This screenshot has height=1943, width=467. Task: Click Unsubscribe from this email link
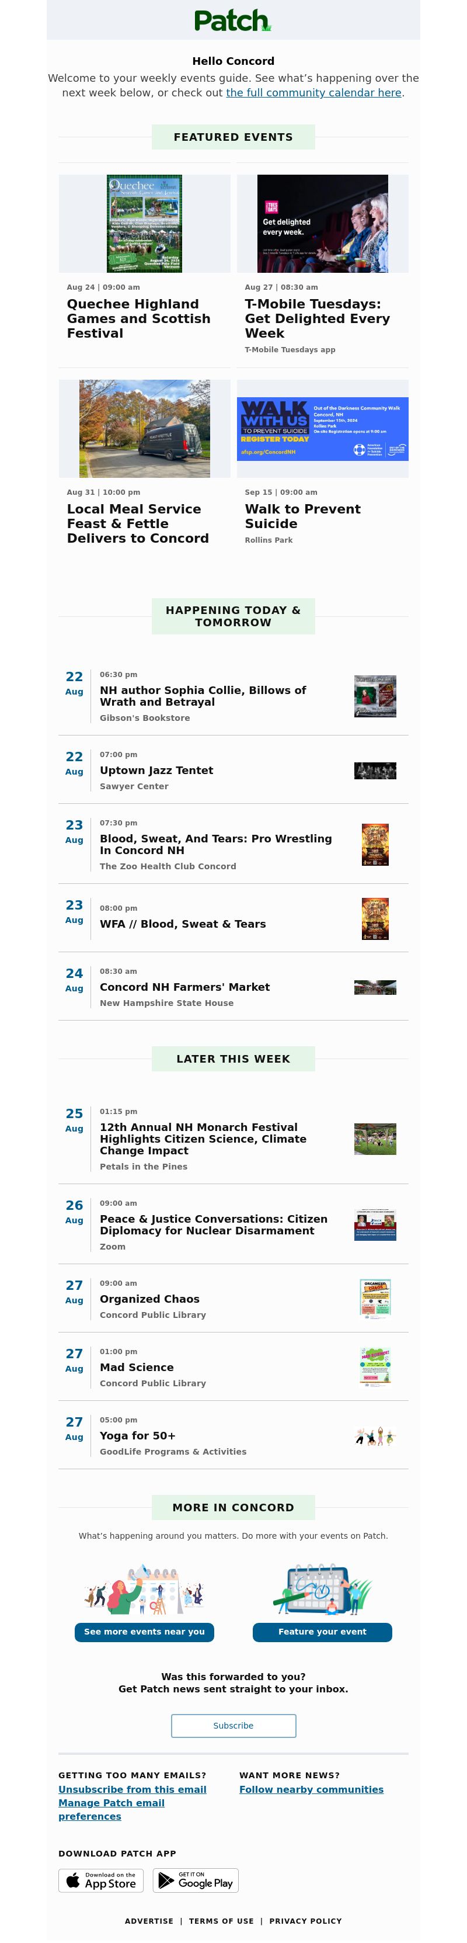click(133, 1789)
